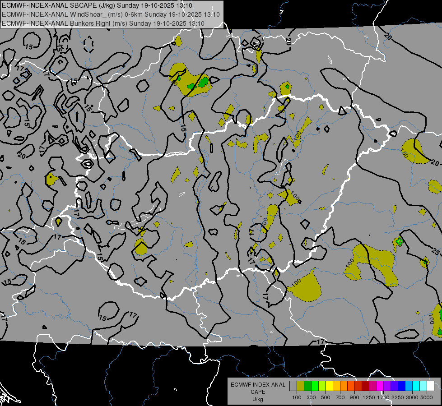Click the pure blue swatch after 2250
The height and width of the screenshot is (406, 442).
click(x=401, y=386)
